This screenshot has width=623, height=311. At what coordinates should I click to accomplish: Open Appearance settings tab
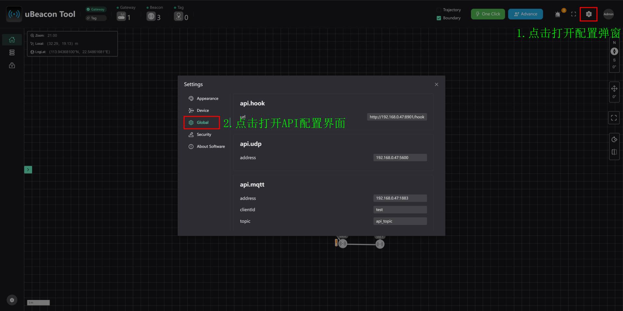203,99
